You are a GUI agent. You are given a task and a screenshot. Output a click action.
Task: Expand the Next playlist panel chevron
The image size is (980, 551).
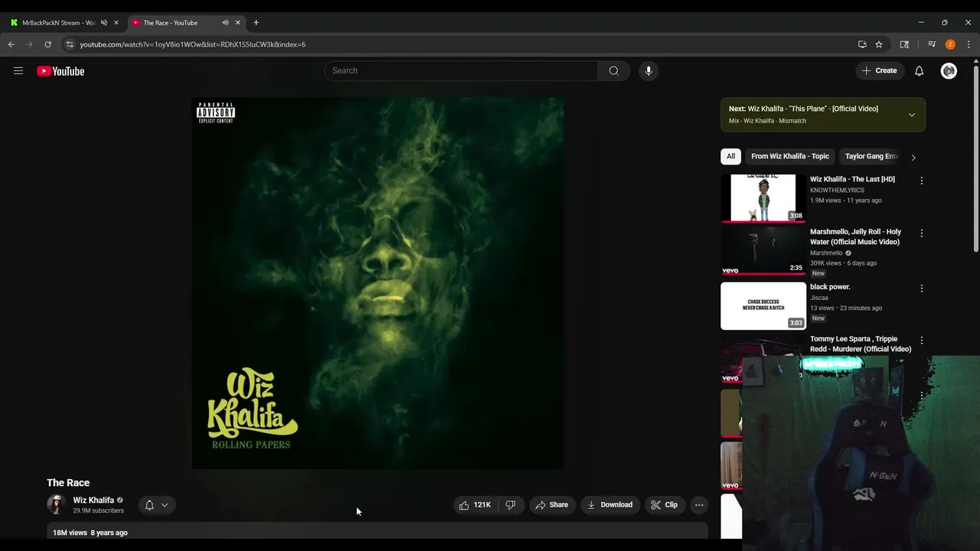911,115
